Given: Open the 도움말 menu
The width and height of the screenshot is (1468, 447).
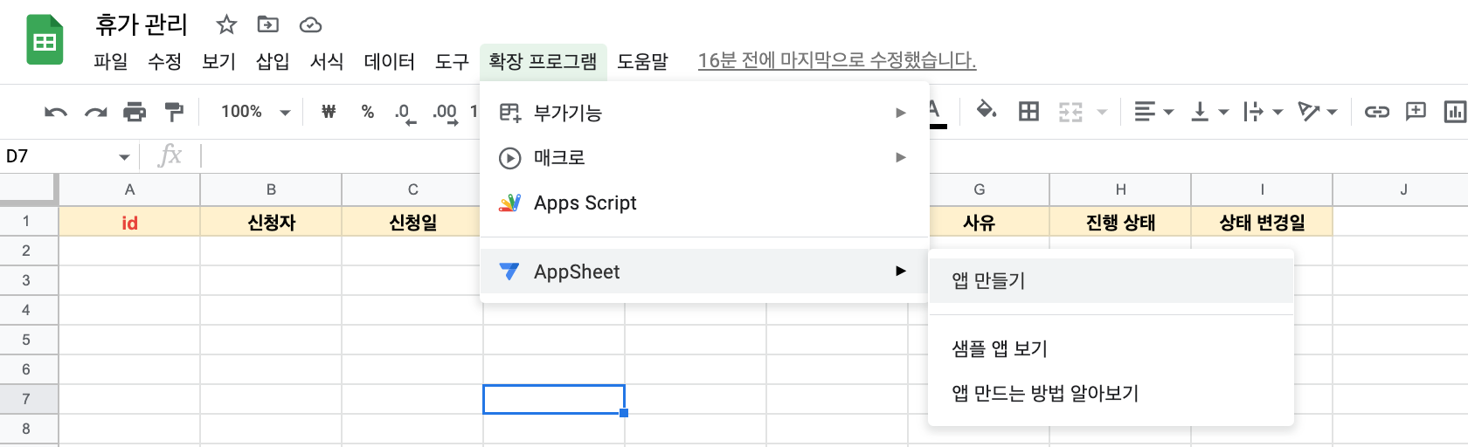Looking at the screenshot, I should tap(643, 61).
